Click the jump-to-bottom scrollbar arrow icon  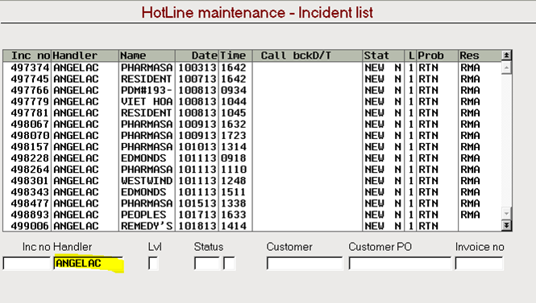506,225
